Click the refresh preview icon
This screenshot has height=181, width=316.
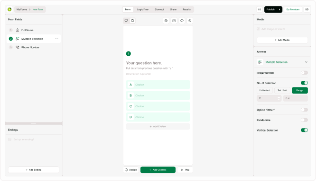click(x=182, y=21)
